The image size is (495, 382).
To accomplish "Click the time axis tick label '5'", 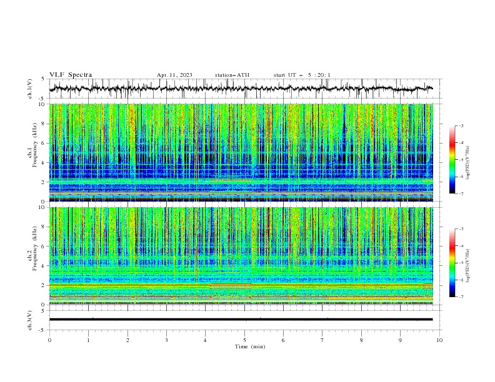I will [244, 340].
